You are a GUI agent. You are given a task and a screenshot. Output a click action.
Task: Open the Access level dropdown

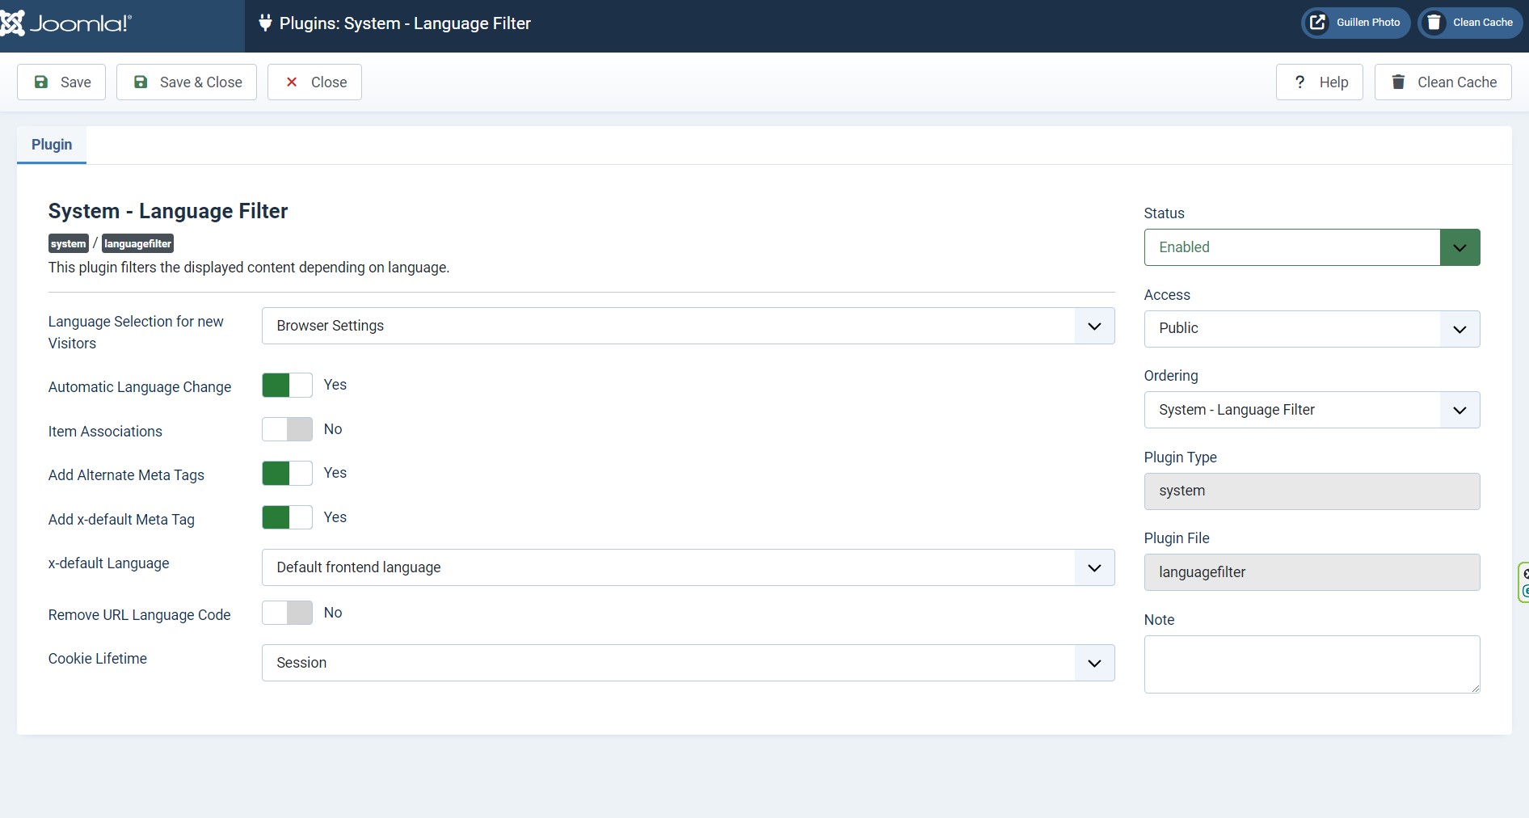pos(1311,329)
